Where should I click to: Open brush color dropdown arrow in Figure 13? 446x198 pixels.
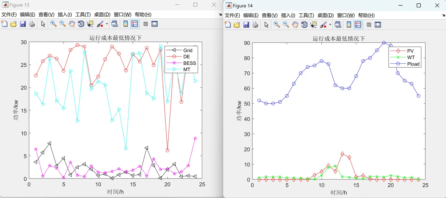pyautogui.click(x=107, y=24)
